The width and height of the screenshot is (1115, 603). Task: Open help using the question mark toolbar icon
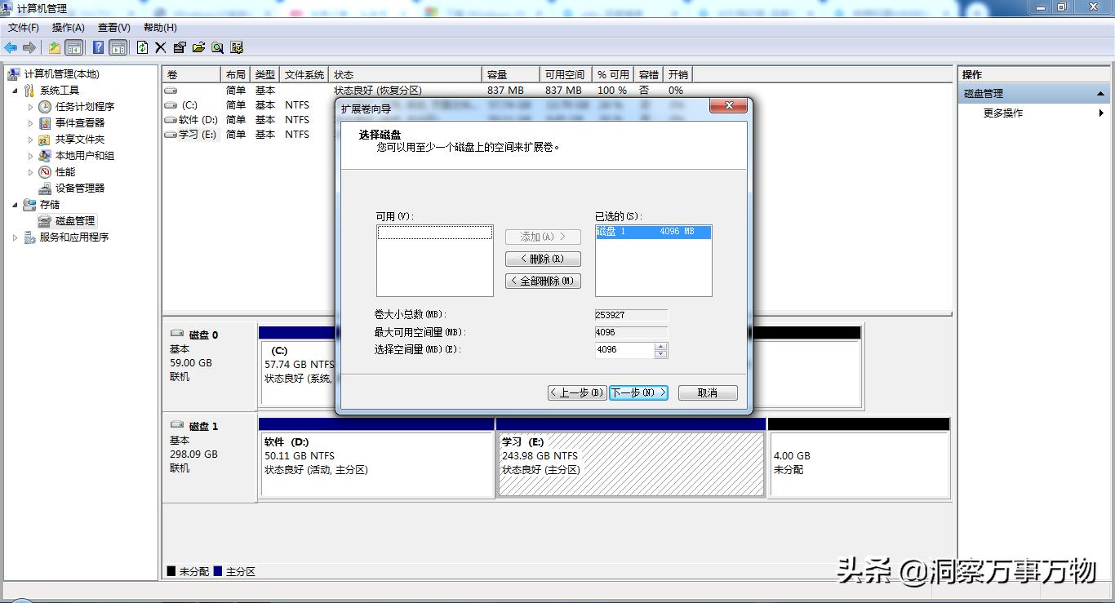click(98, 47)
